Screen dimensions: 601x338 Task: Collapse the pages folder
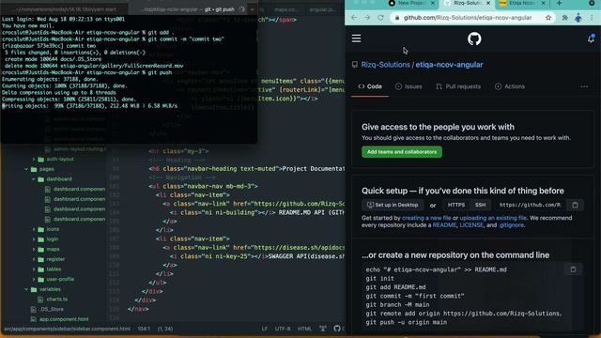pyautogui.click(x=26, y=169)
